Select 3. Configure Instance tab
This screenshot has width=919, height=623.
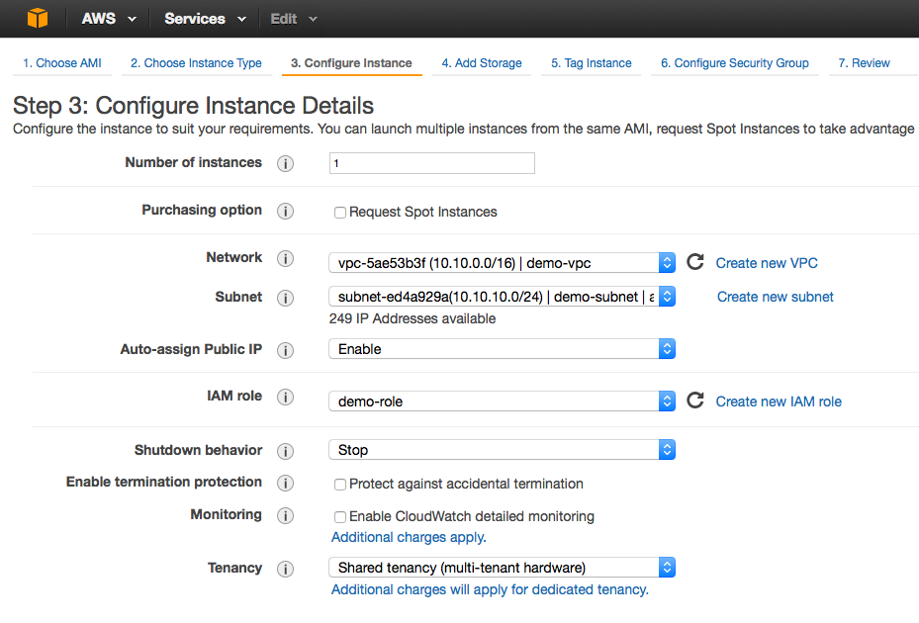tap(351, 62)
